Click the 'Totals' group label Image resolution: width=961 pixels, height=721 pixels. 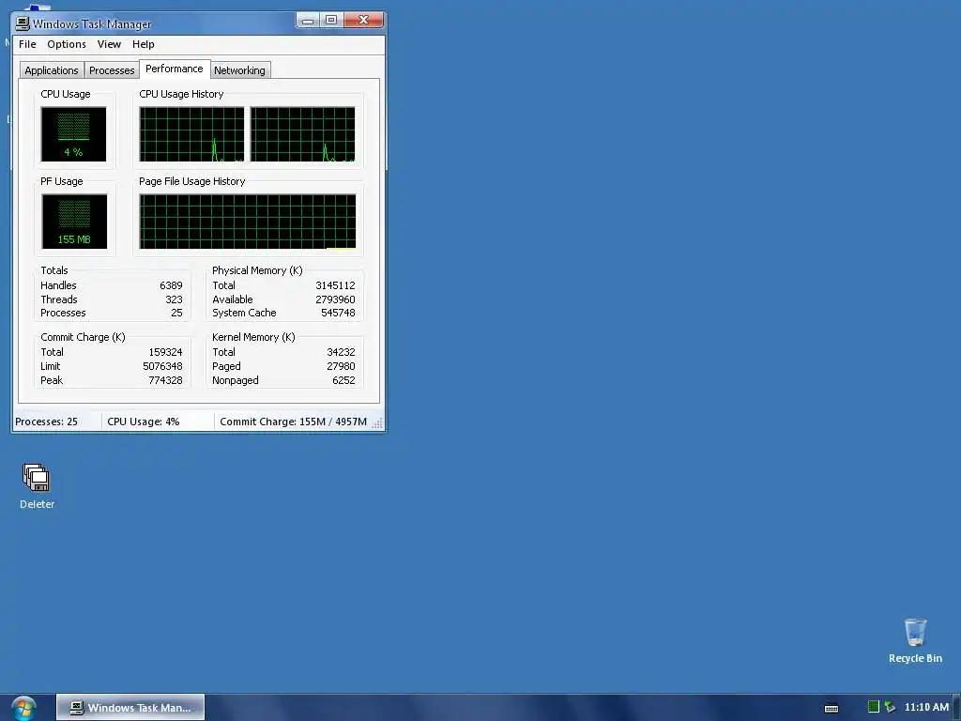tap(53, 270)
